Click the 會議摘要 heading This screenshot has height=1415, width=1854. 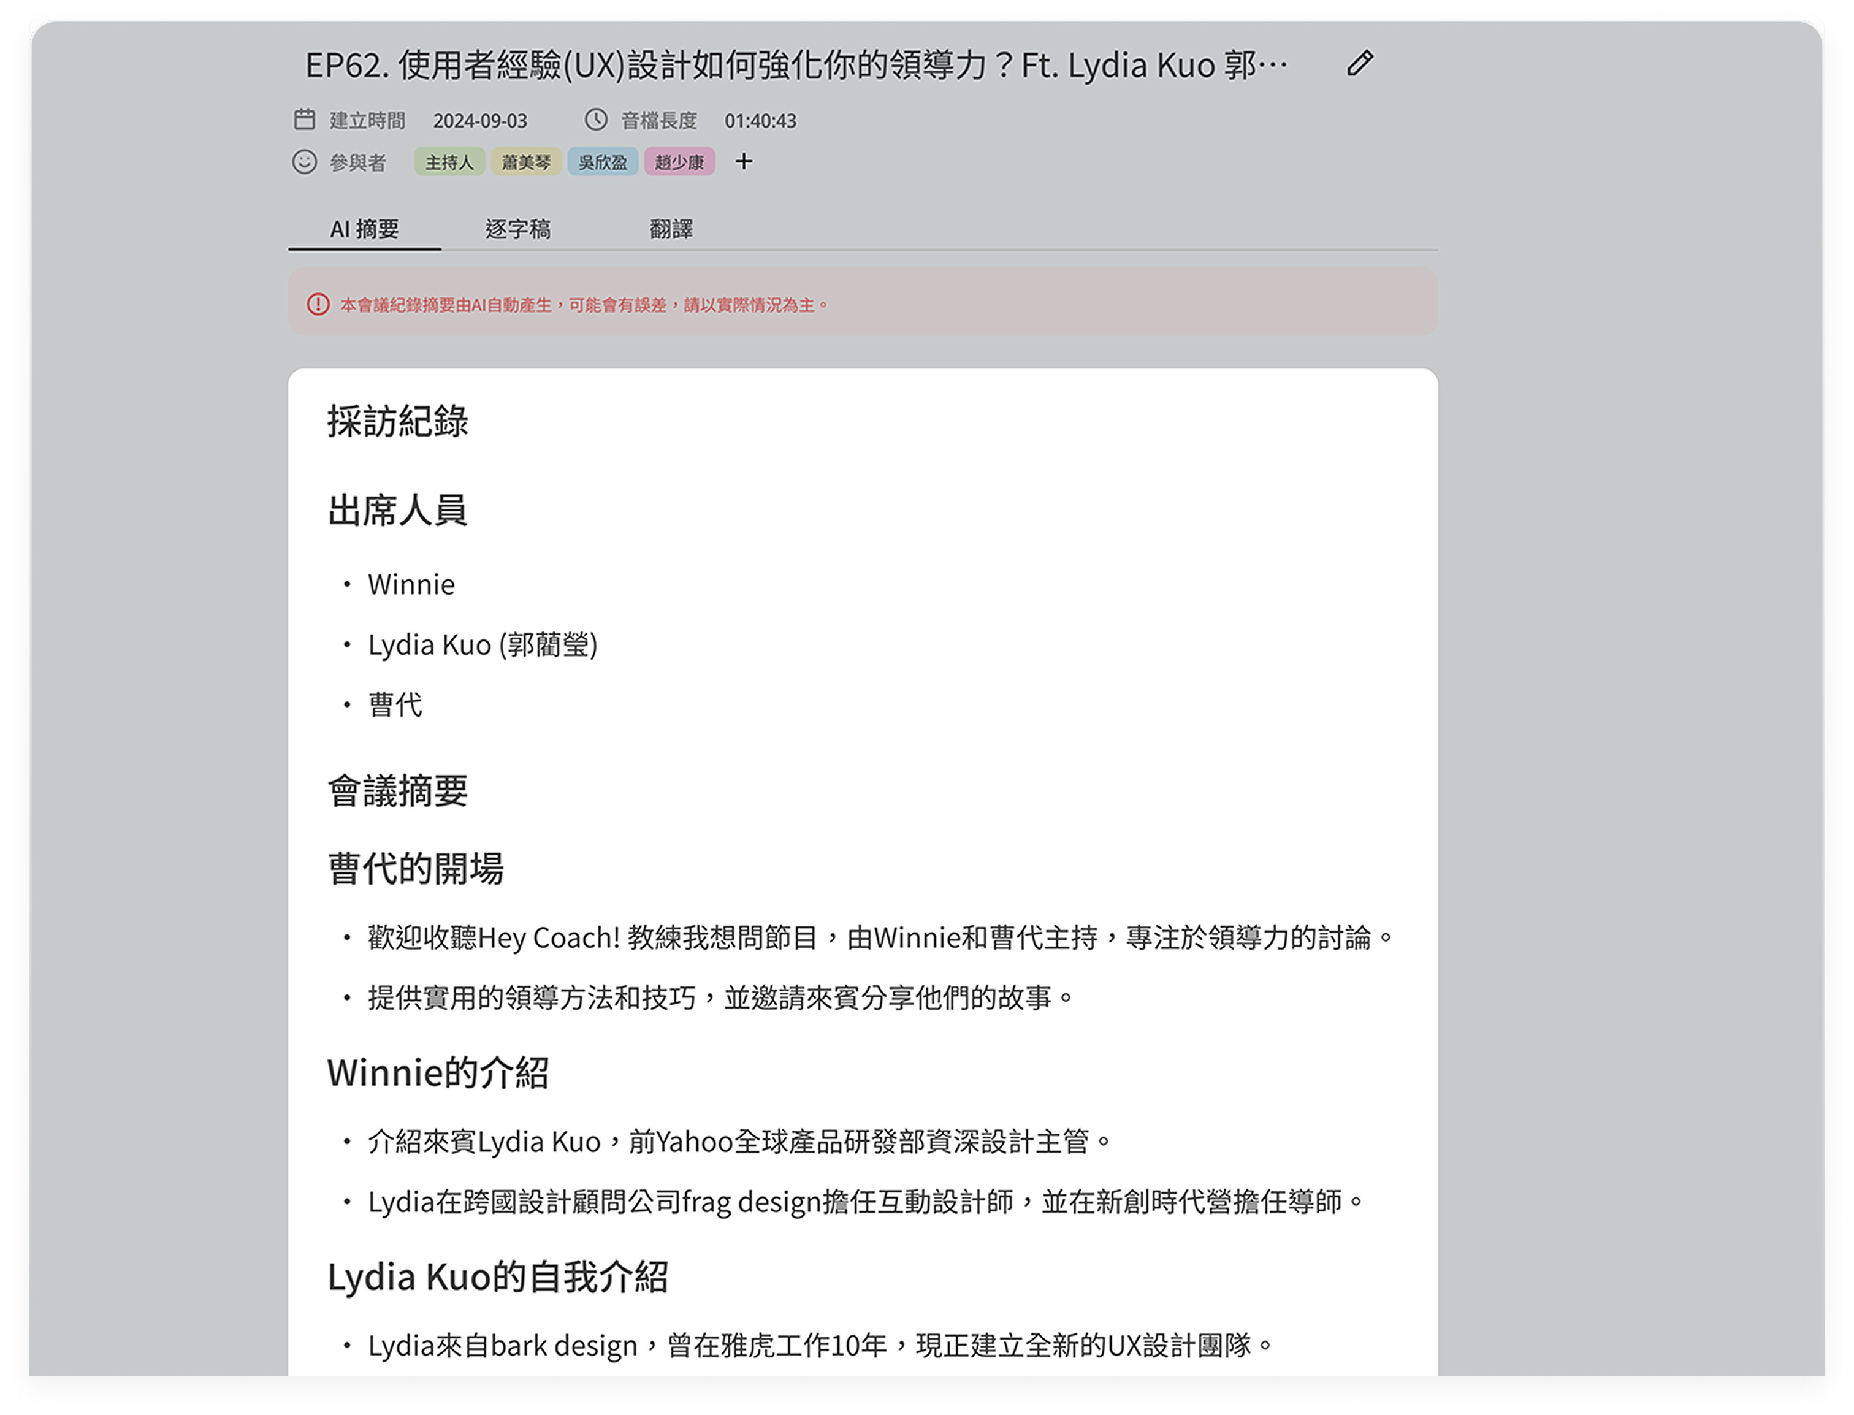(x=397, y=791)
